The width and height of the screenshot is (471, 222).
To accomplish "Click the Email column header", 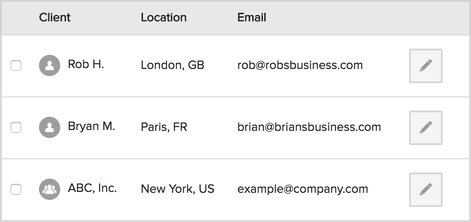I will coord(252,18).
